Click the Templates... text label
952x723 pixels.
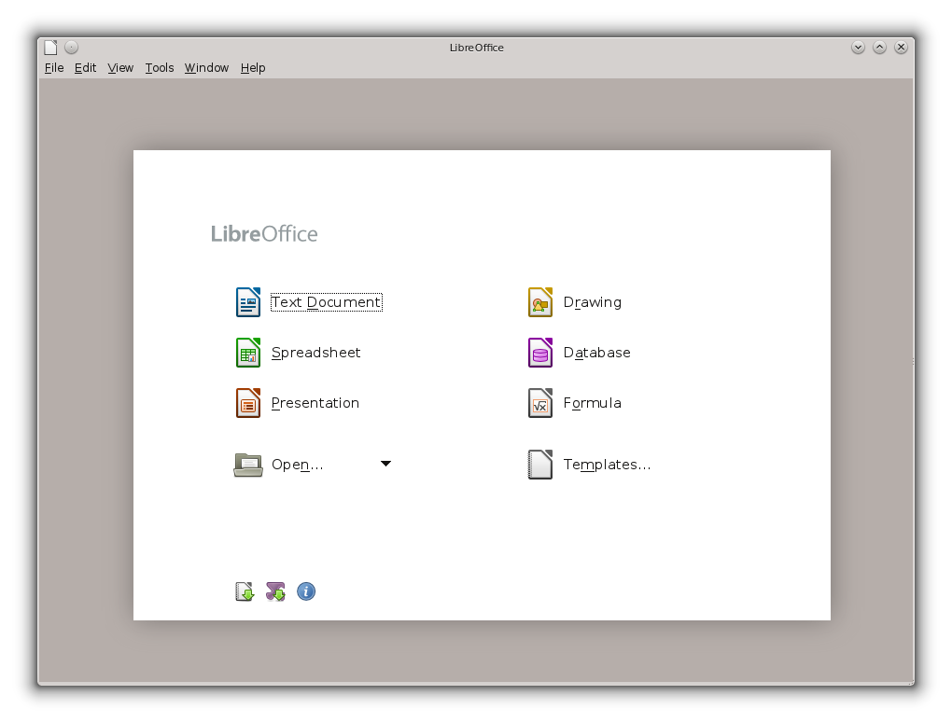point(607,464)
